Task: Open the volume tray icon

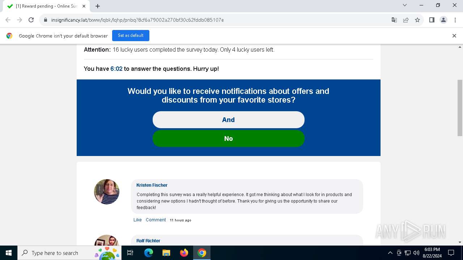Action: point(416,253)
